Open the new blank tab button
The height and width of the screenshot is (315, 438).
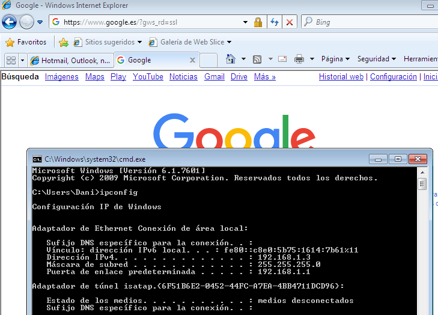(x=208, y=60)
